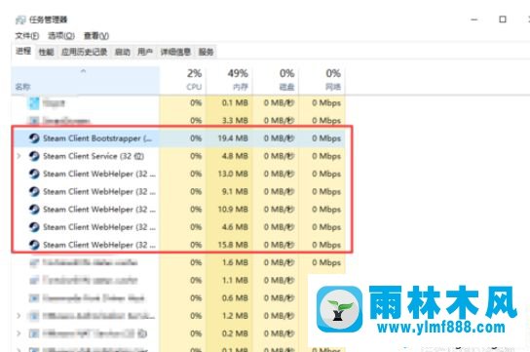530x352 pixels.
Task: Maximize the Task Manager window
Action: (x=503, y=20)
